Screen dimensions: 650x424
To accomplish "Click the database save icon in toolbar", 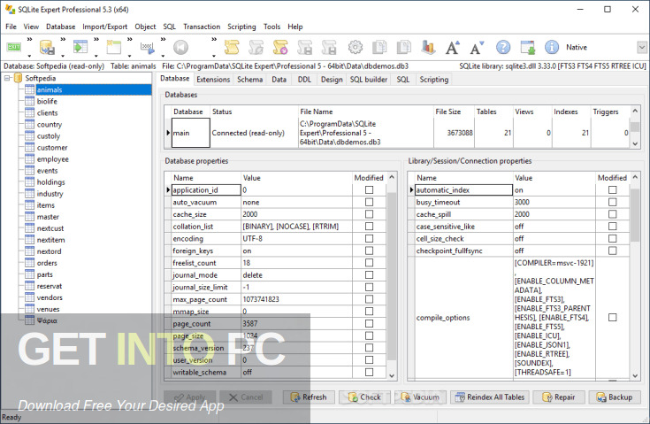I will (47, 47).
